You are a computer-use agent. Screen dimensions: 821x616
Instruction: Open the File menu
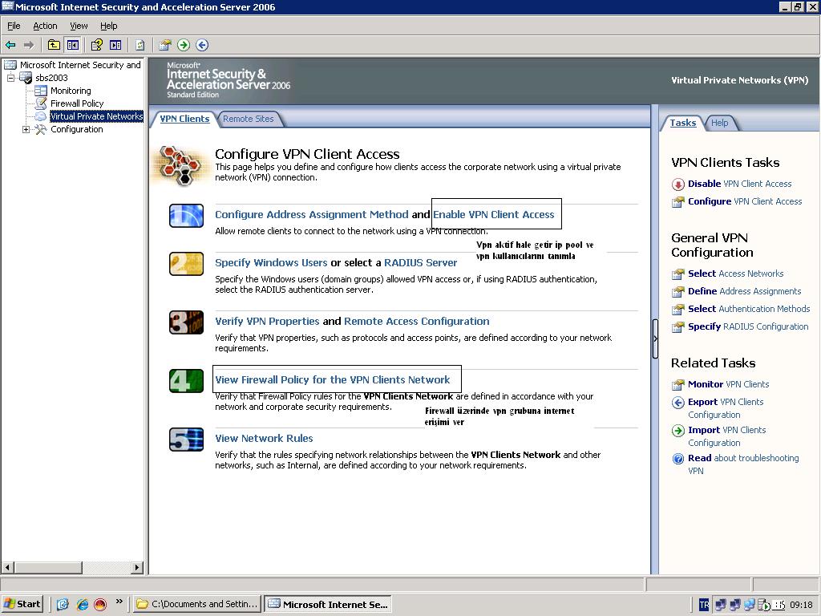tap(14, 26)
